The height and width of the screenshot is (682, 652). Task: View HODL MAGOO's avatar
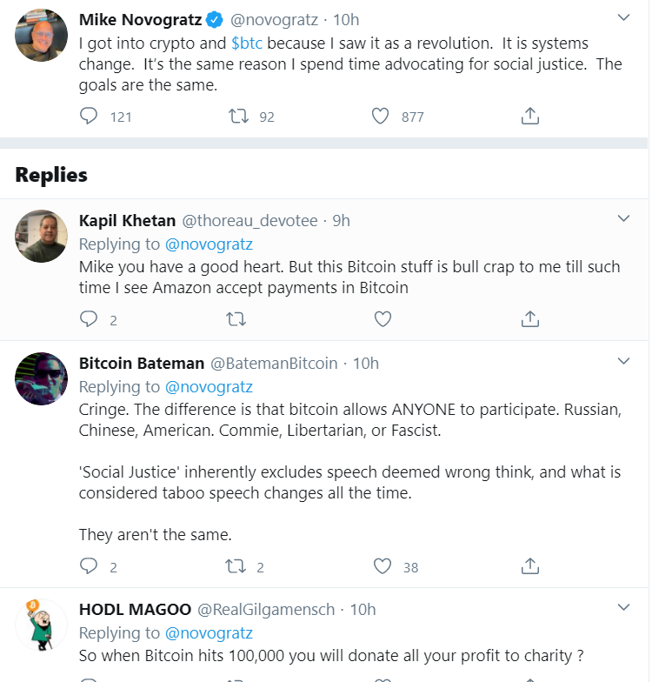[x=41, y=625]
